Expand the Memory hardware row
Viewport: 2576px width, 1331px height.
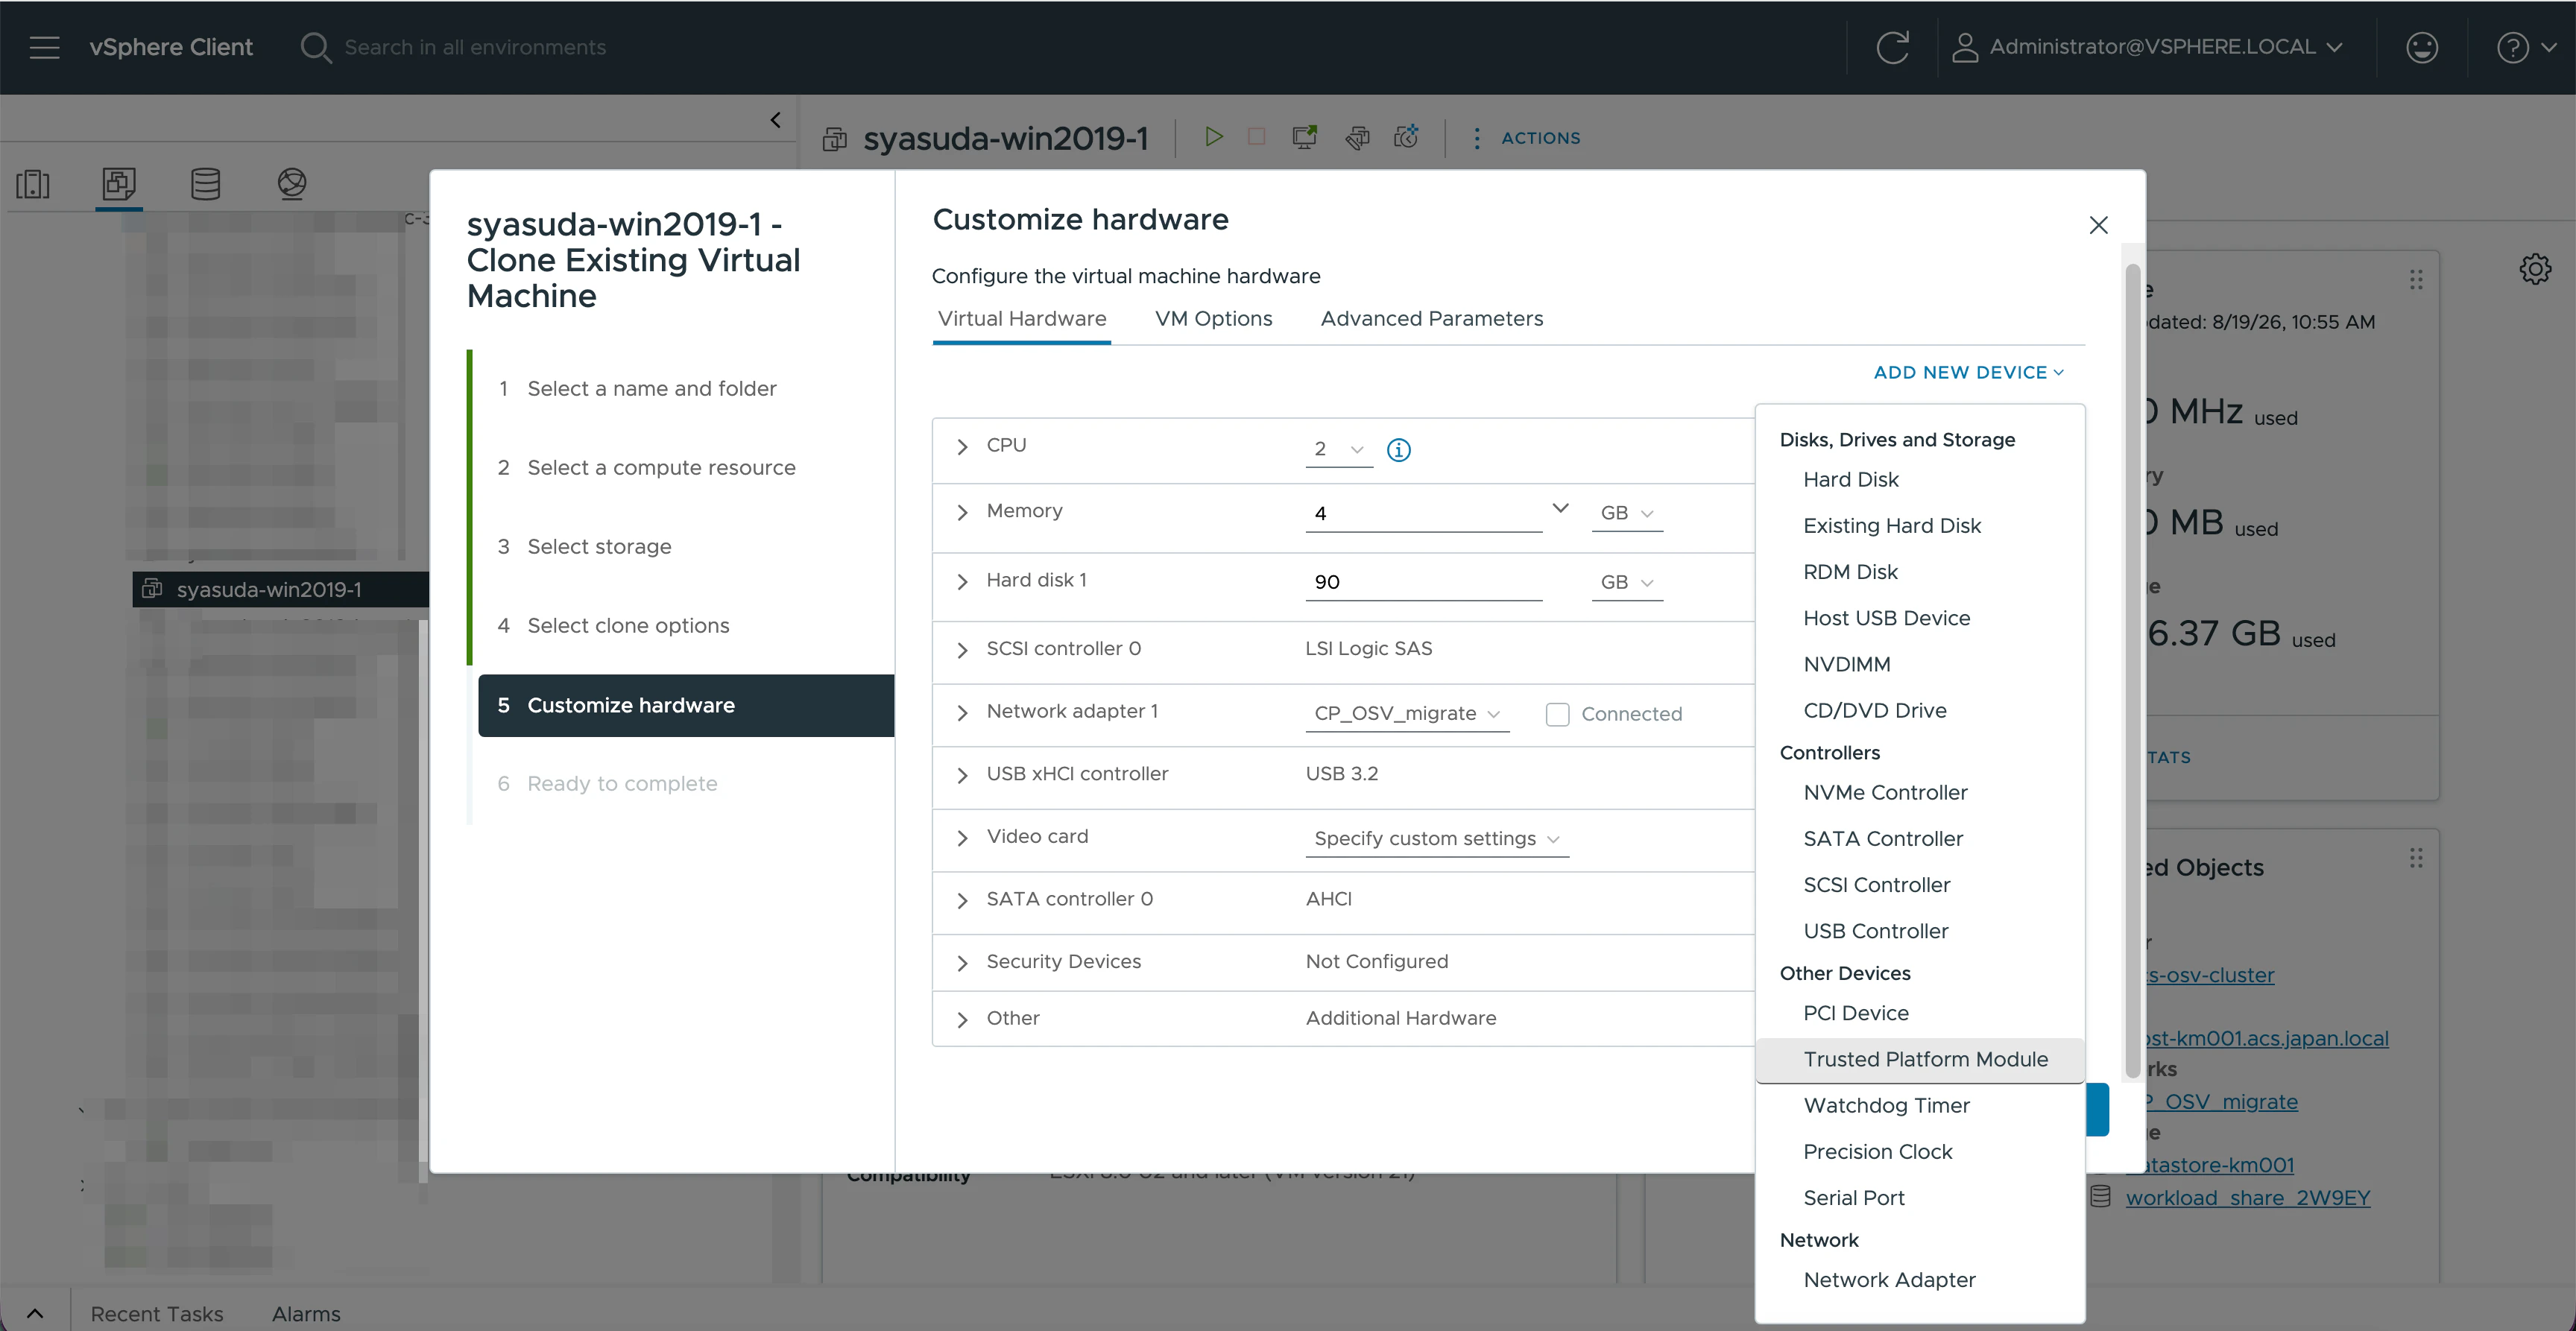[961, 512]
